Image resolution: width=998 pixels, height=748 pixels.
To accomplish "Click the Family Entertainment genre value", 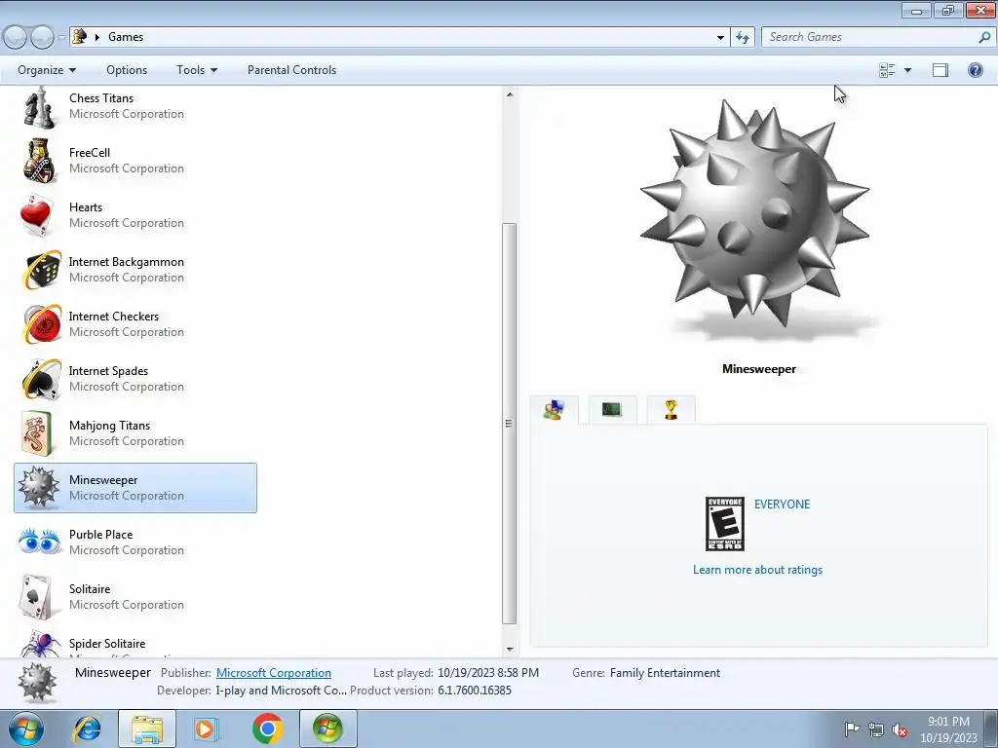I will pos(665,673).
